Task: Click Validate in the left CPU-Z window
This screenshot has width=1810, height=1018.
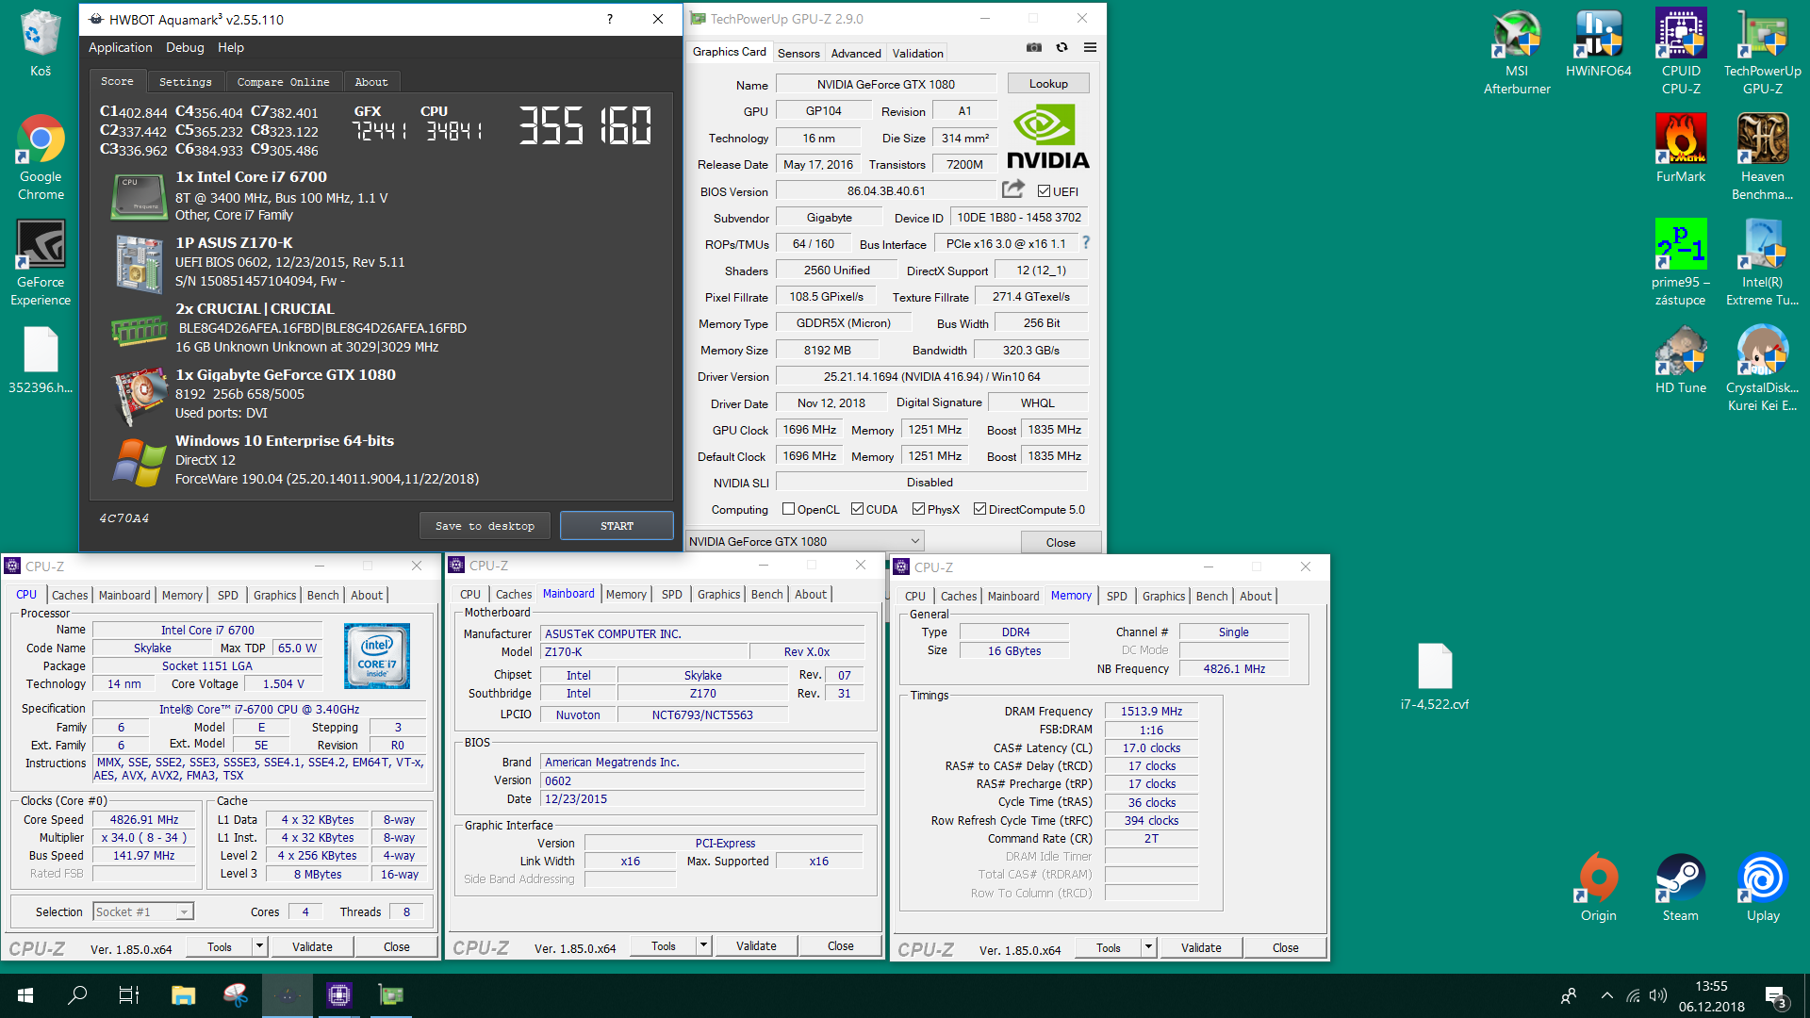Action: click(312, 946)
